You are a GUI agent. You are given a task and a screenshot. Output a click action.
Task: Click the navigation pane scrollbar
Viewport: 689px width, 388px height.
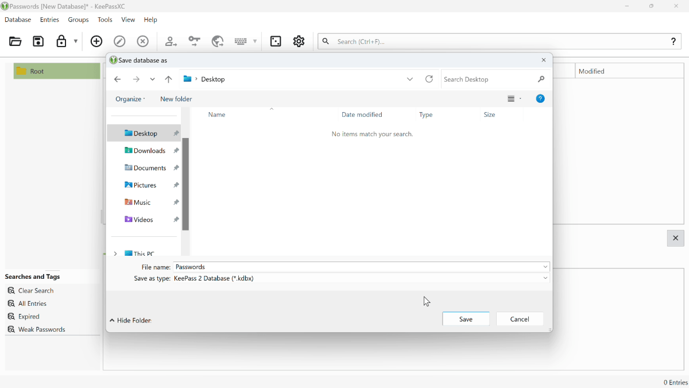(x=185, y=184)
